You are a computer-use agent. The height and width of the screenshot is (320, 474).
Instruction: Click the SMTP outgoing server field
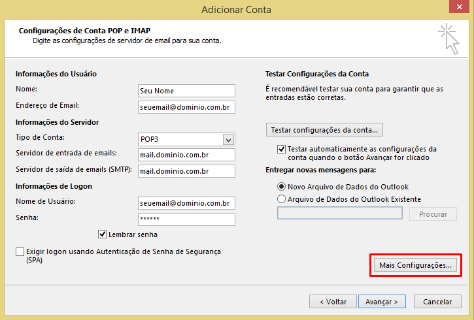point(186,171)
